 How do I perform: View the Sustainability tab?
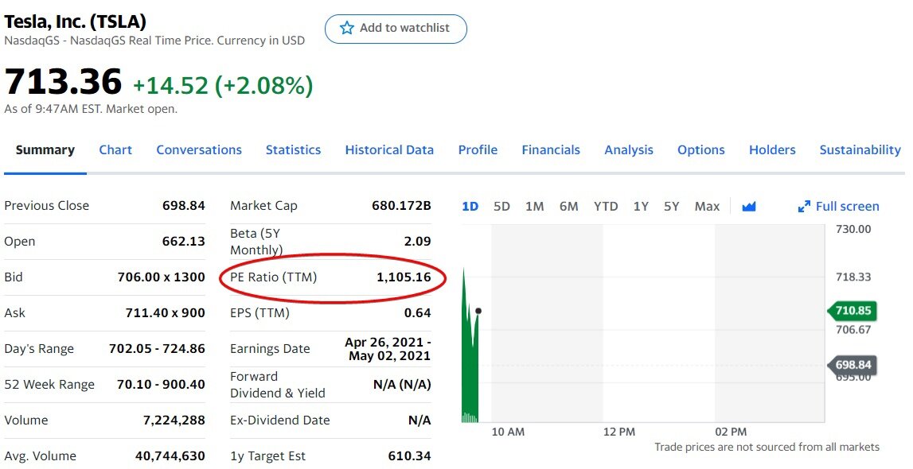pyautogui.click(x=860, y=150)
